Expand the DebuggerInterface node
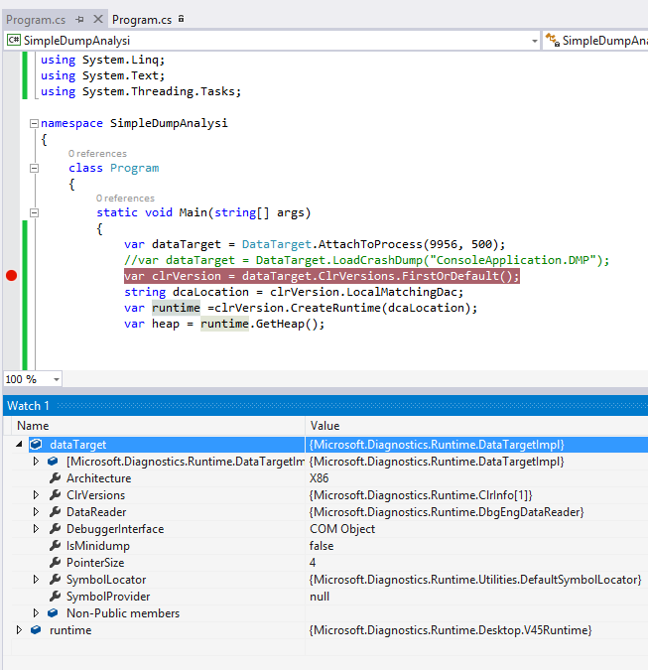 (x=36, y=529)
